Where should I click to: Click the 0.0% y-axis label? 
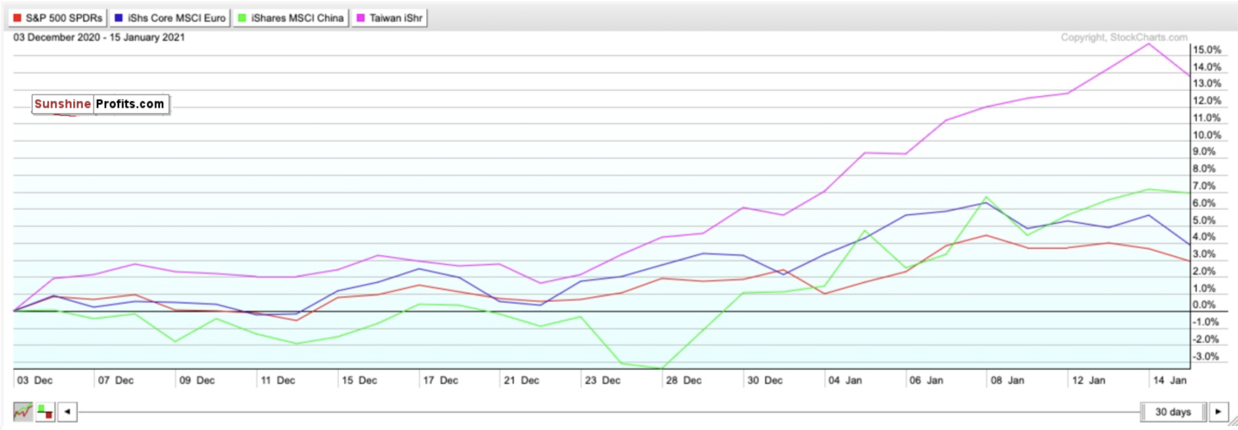pyautogui.click(x=1204, y=305)
